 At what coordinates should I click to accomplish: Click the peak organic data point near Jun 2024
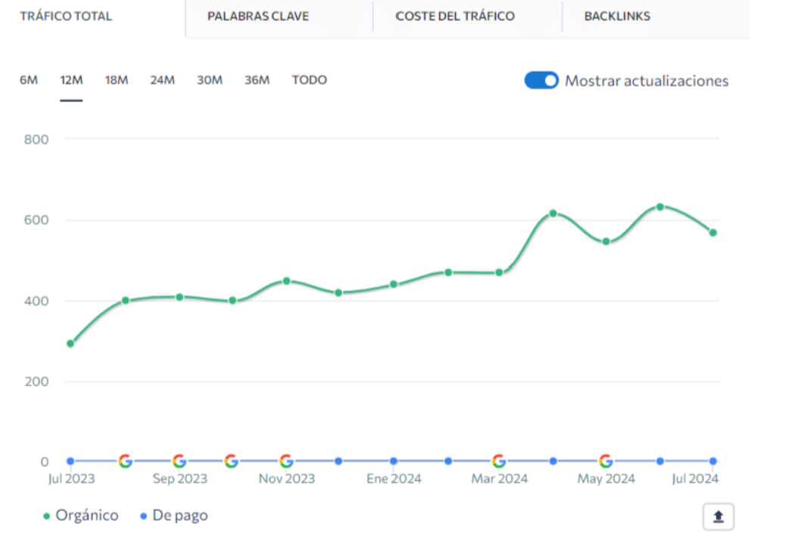click(x=660, y=207)
